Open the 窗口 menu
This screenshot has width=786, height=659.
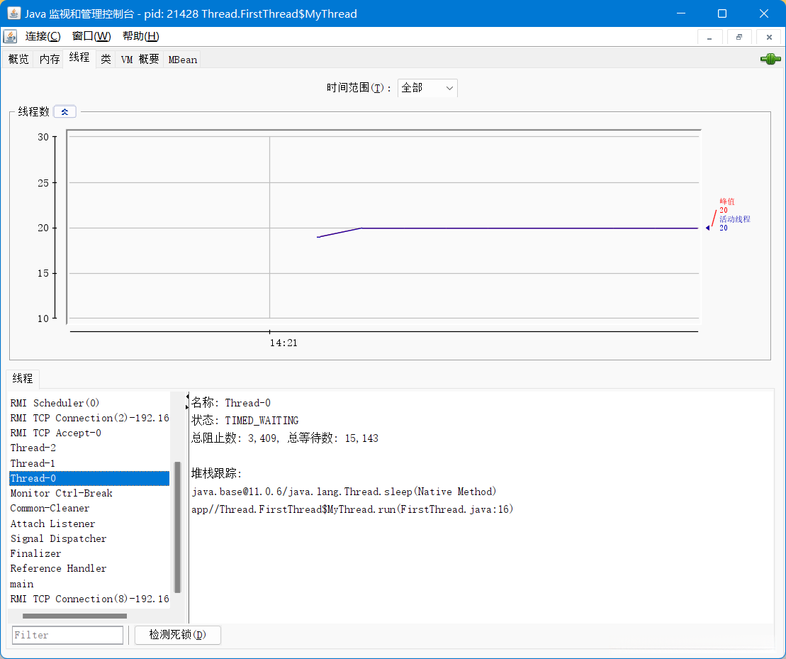click(x=91, y=36)
